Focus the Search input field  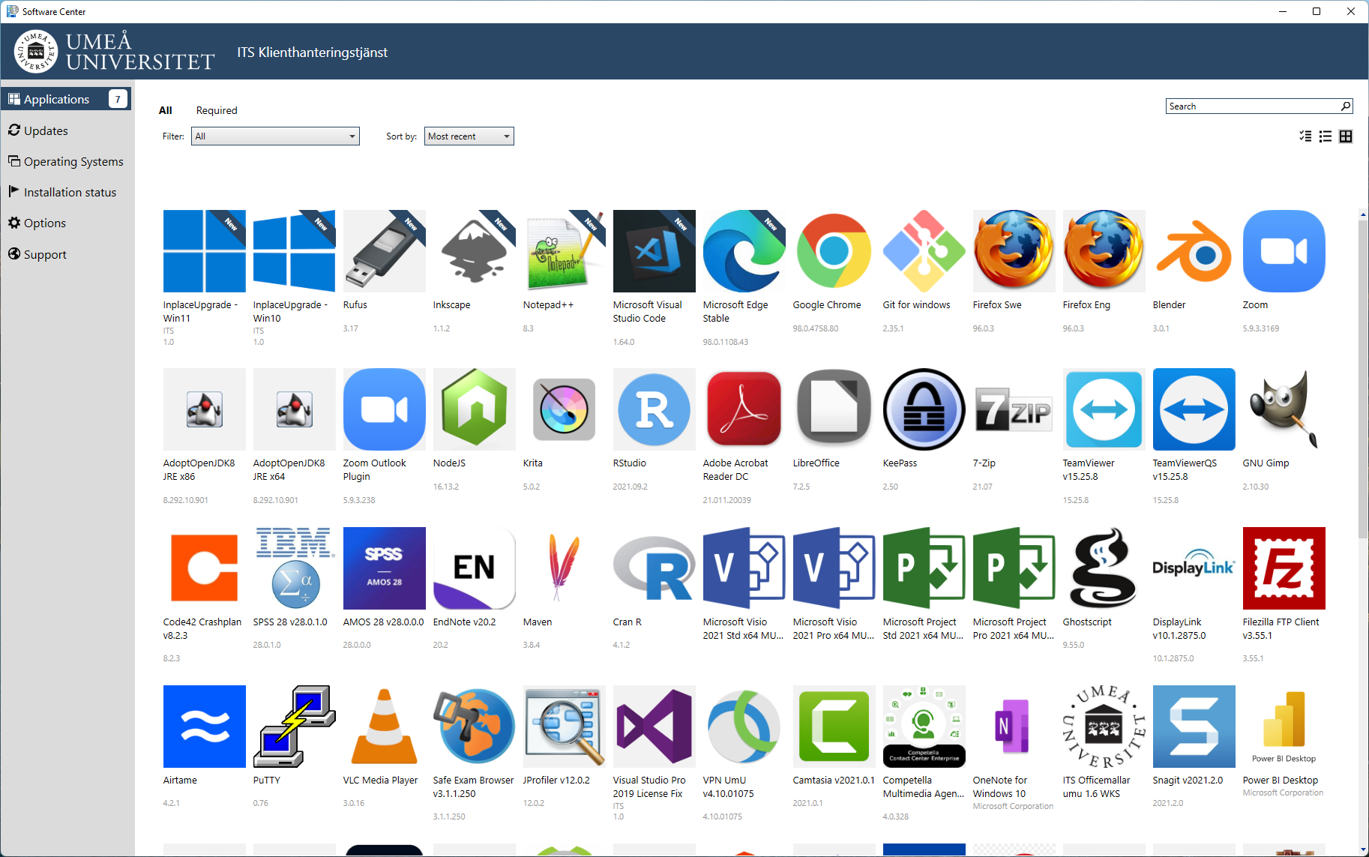(x=1252, y=106)
